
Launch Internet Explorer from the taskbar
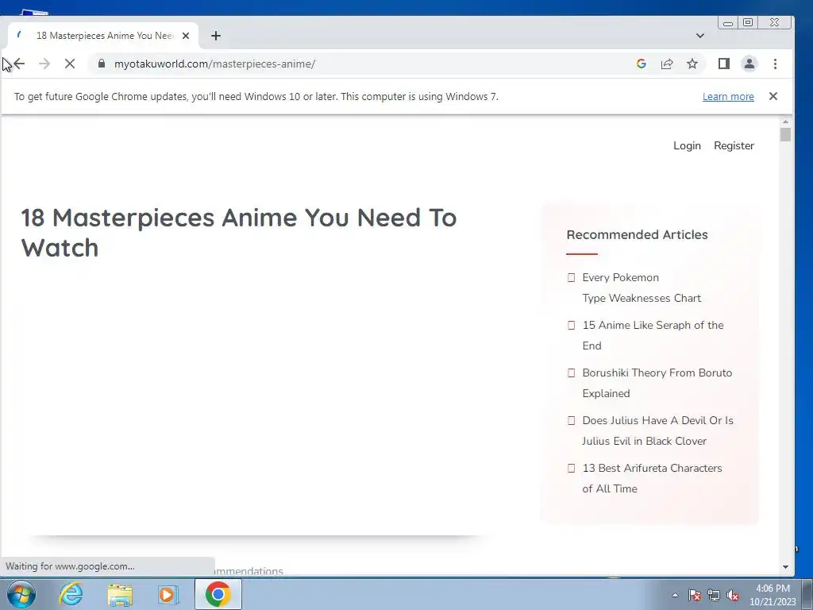(x=71, y=594)
